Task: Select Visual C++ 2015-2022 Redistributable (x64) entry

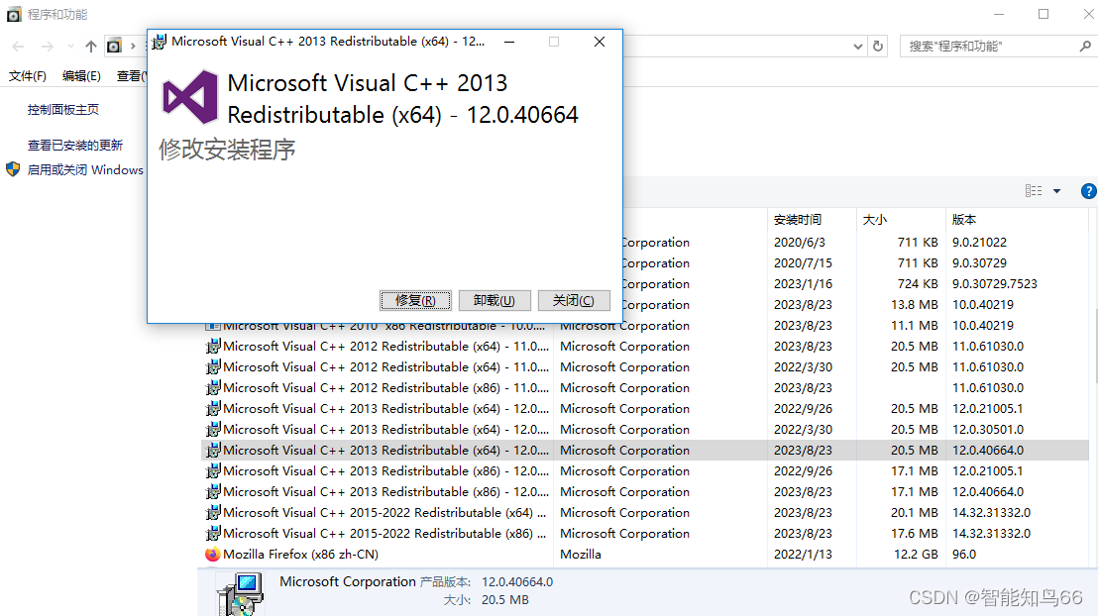Action: (x=645, y=512)
